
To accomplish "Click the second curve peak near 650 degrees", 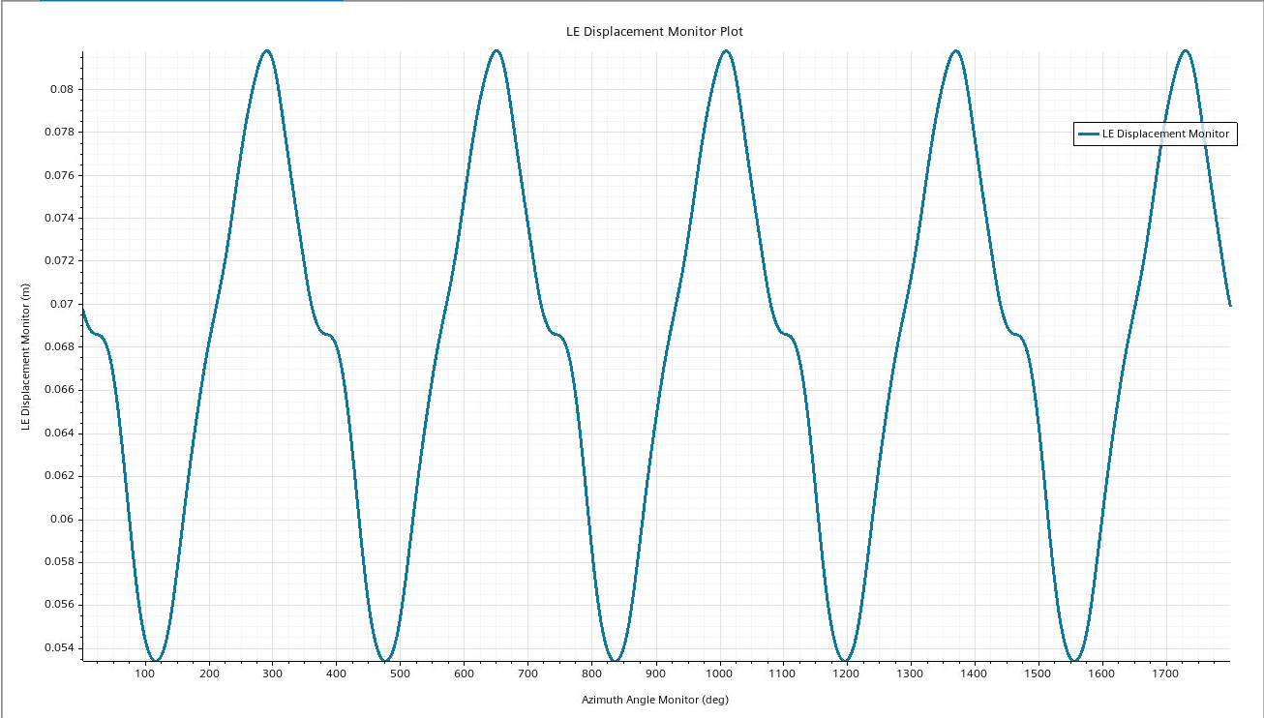I will pos(497,50).
